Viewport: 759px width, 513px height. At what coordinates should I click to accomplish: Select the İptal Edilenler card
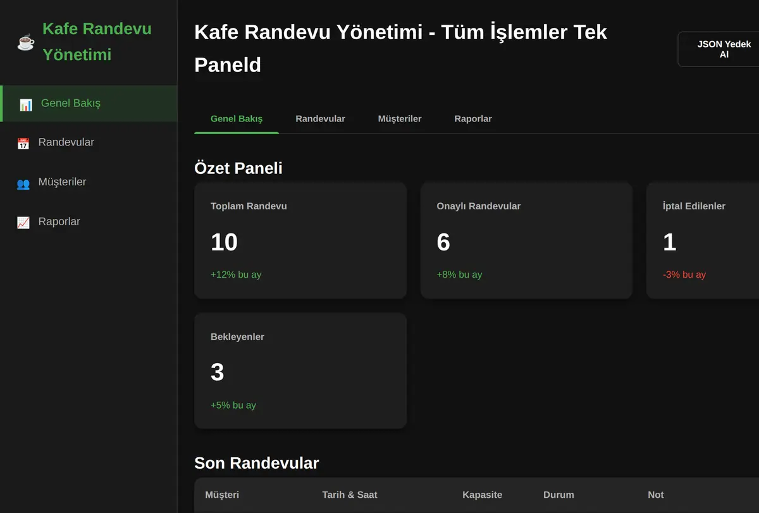point(703,240)
